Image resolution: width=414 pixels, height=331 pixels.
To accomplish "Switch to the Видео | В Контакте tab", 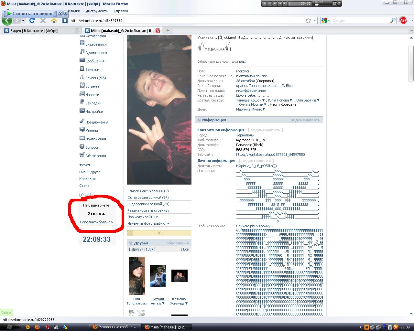I will [41, 31].
